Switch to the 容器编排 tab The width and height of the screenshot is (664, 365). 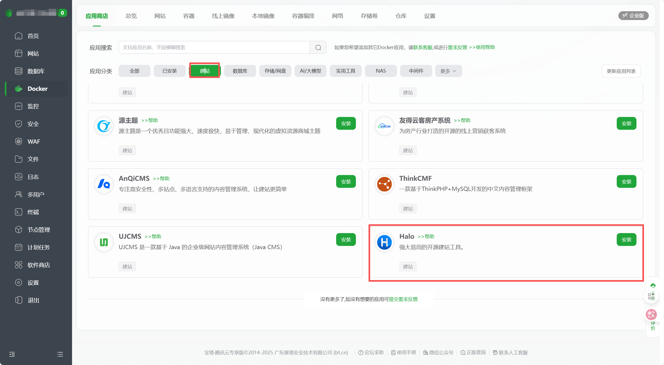coord(303,16)
